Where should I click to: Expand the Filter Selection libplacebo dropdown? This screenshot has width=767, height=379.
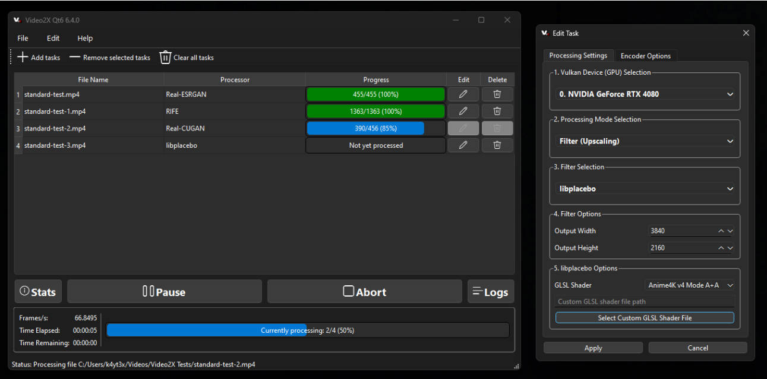646,189
